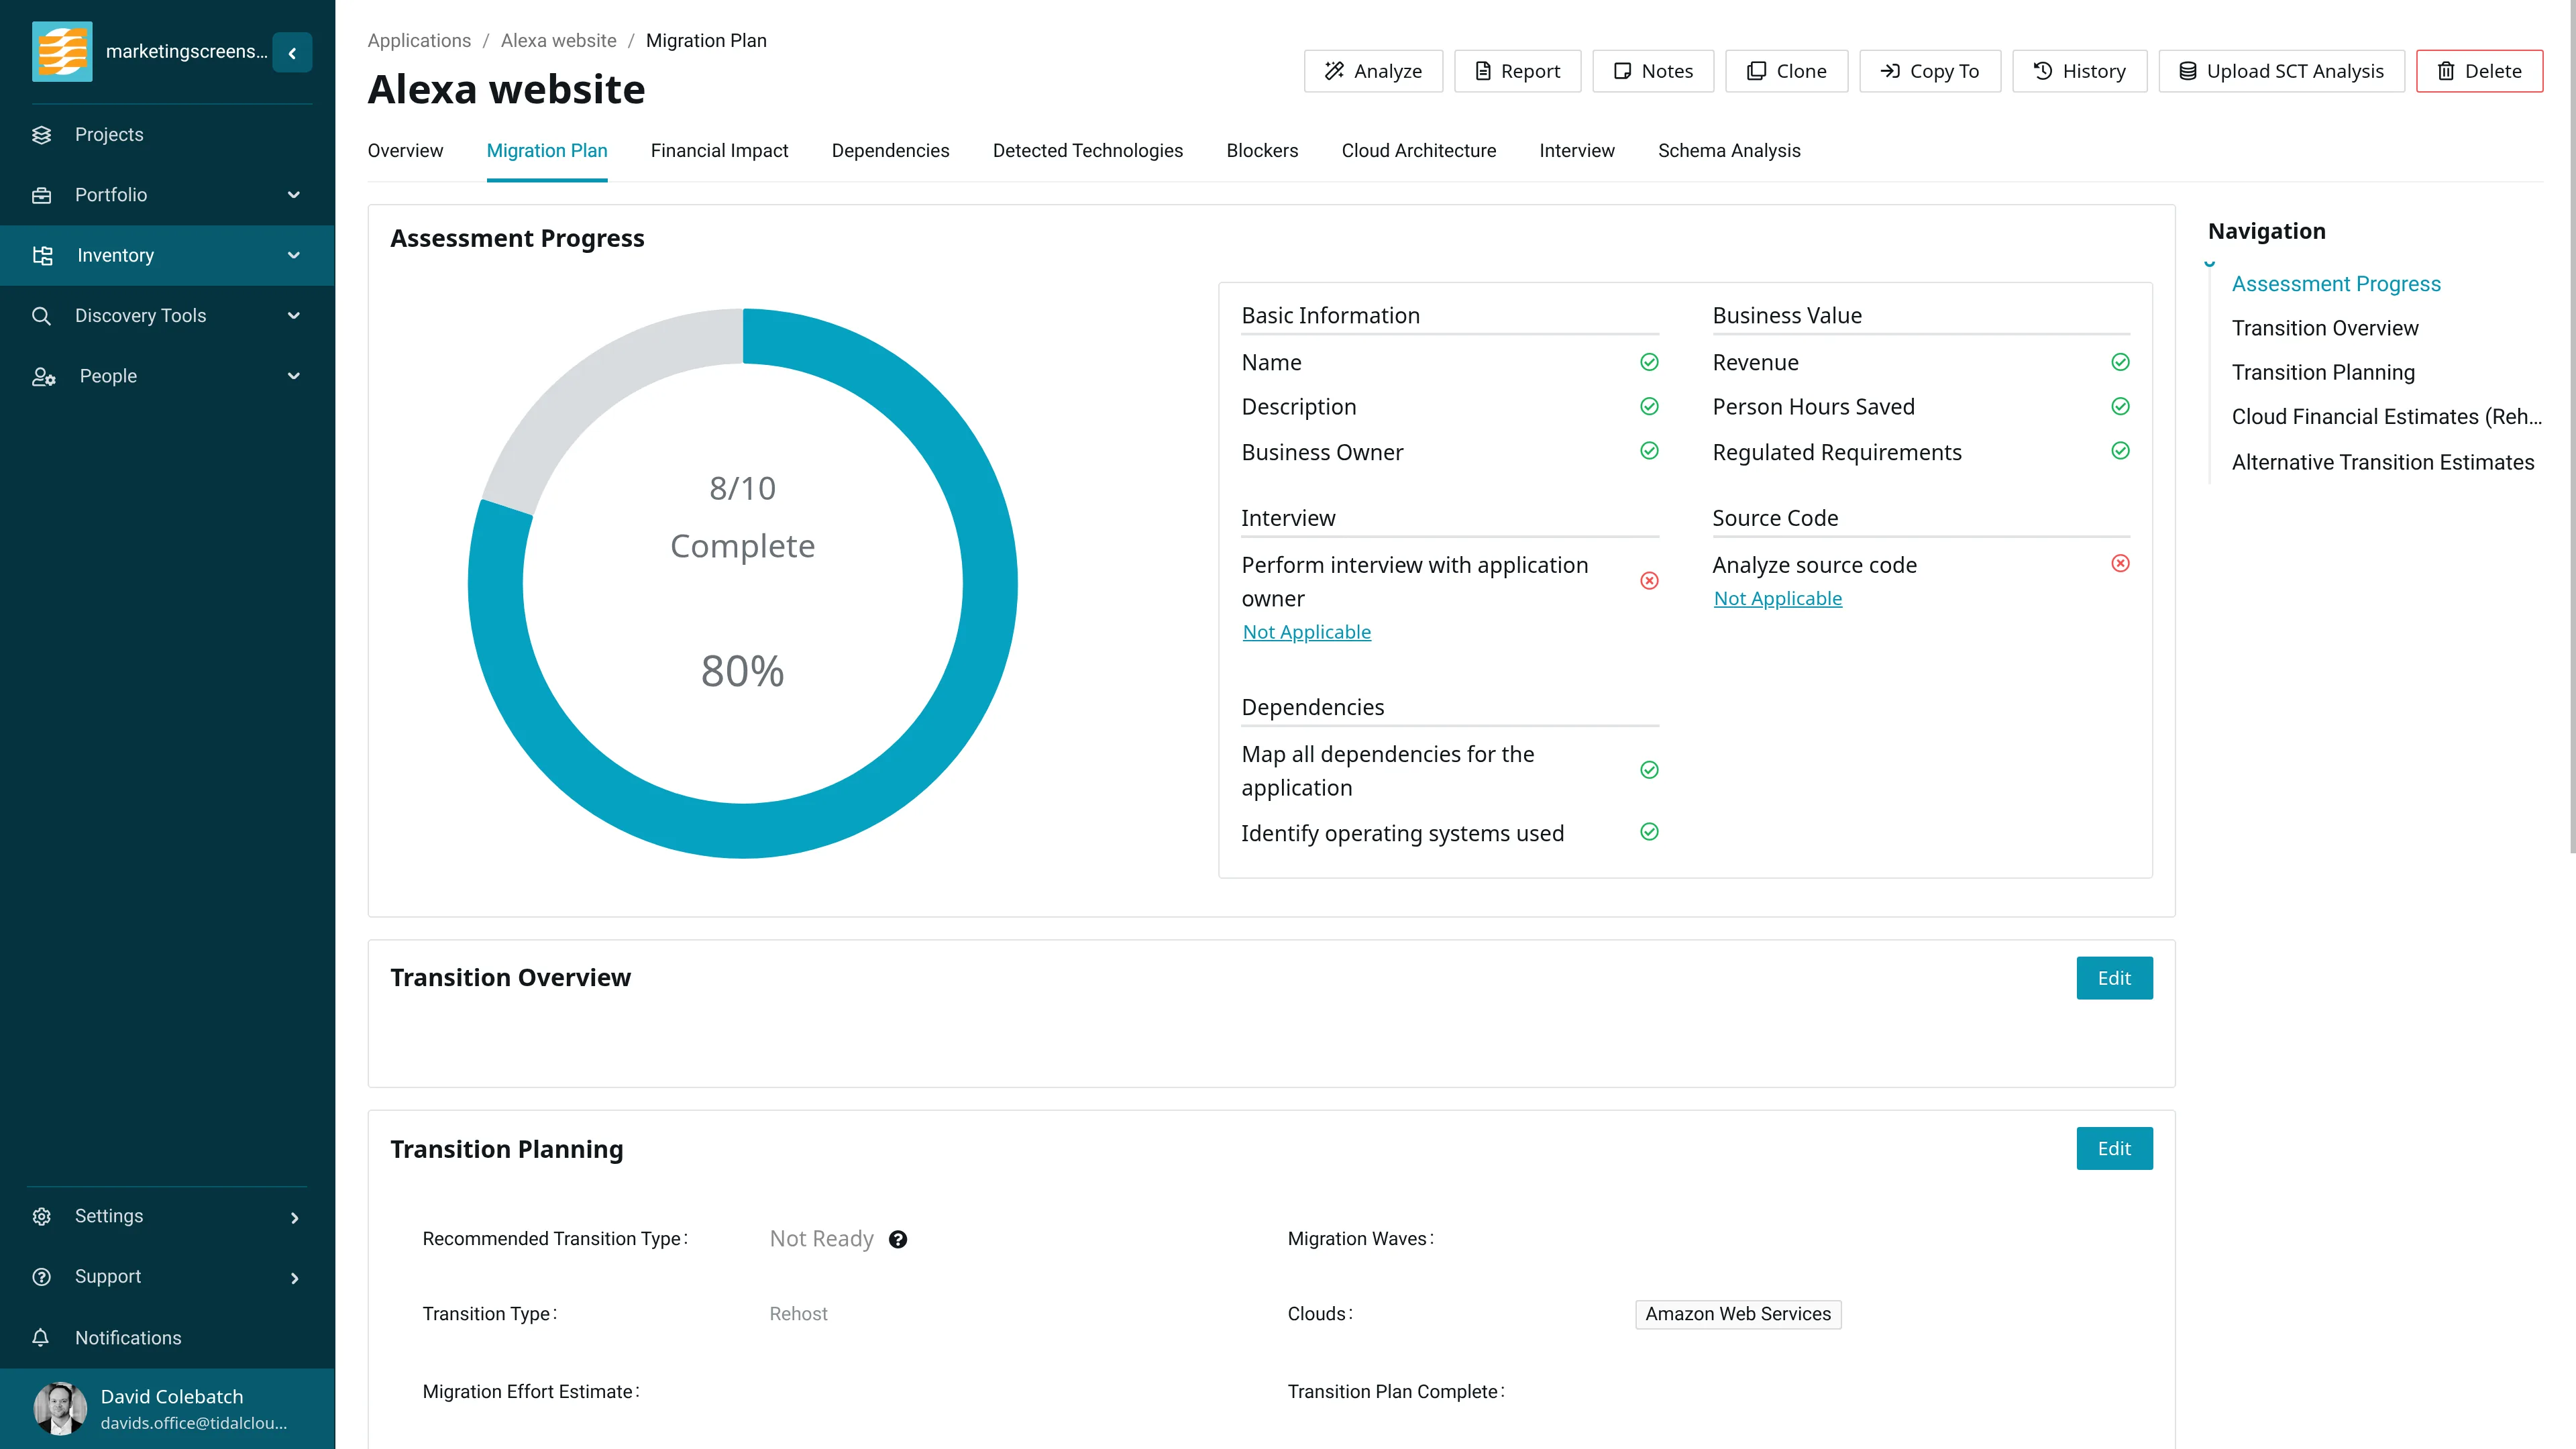Click the Portfolio briefcase icon

(41, 195)
